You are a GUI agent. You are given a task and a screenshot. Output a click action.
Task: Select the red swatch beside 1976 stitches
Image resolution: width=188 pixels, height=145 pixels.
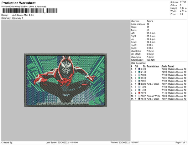[x=139, y=93]
